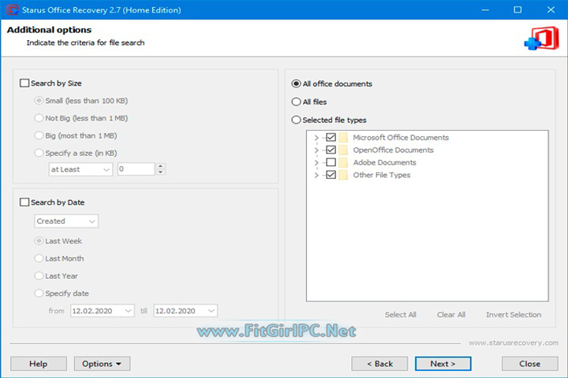
Task: Expand the Microsoft Office Documents tree node
Action: pos(316,138)
